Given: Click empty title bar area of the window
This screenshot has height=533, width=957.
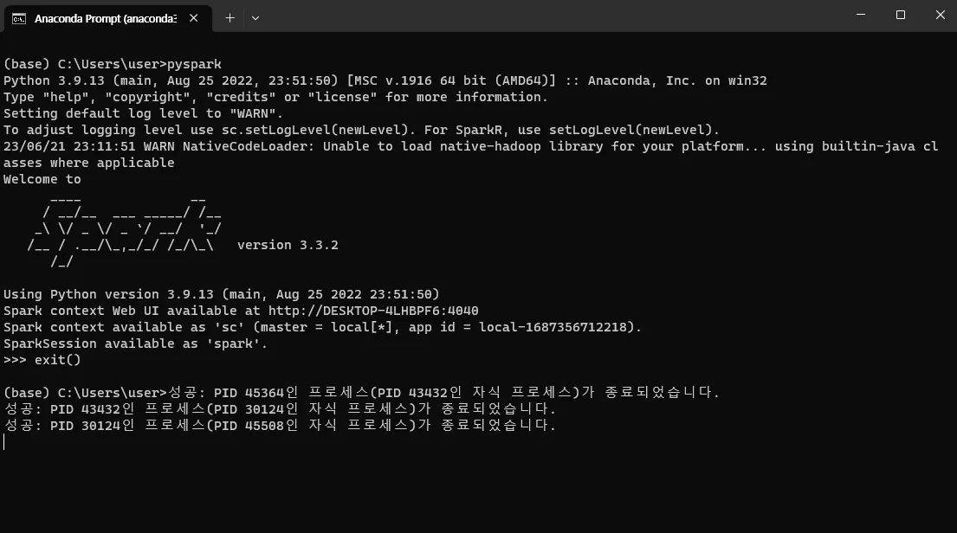Looking at the screenshot, I should (549, 16).
